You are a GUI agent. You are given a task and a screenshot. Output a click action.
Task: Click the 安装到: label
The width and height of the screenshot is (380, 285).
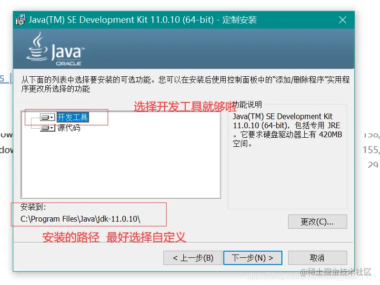pyautogui.click(x=33, y=207)
